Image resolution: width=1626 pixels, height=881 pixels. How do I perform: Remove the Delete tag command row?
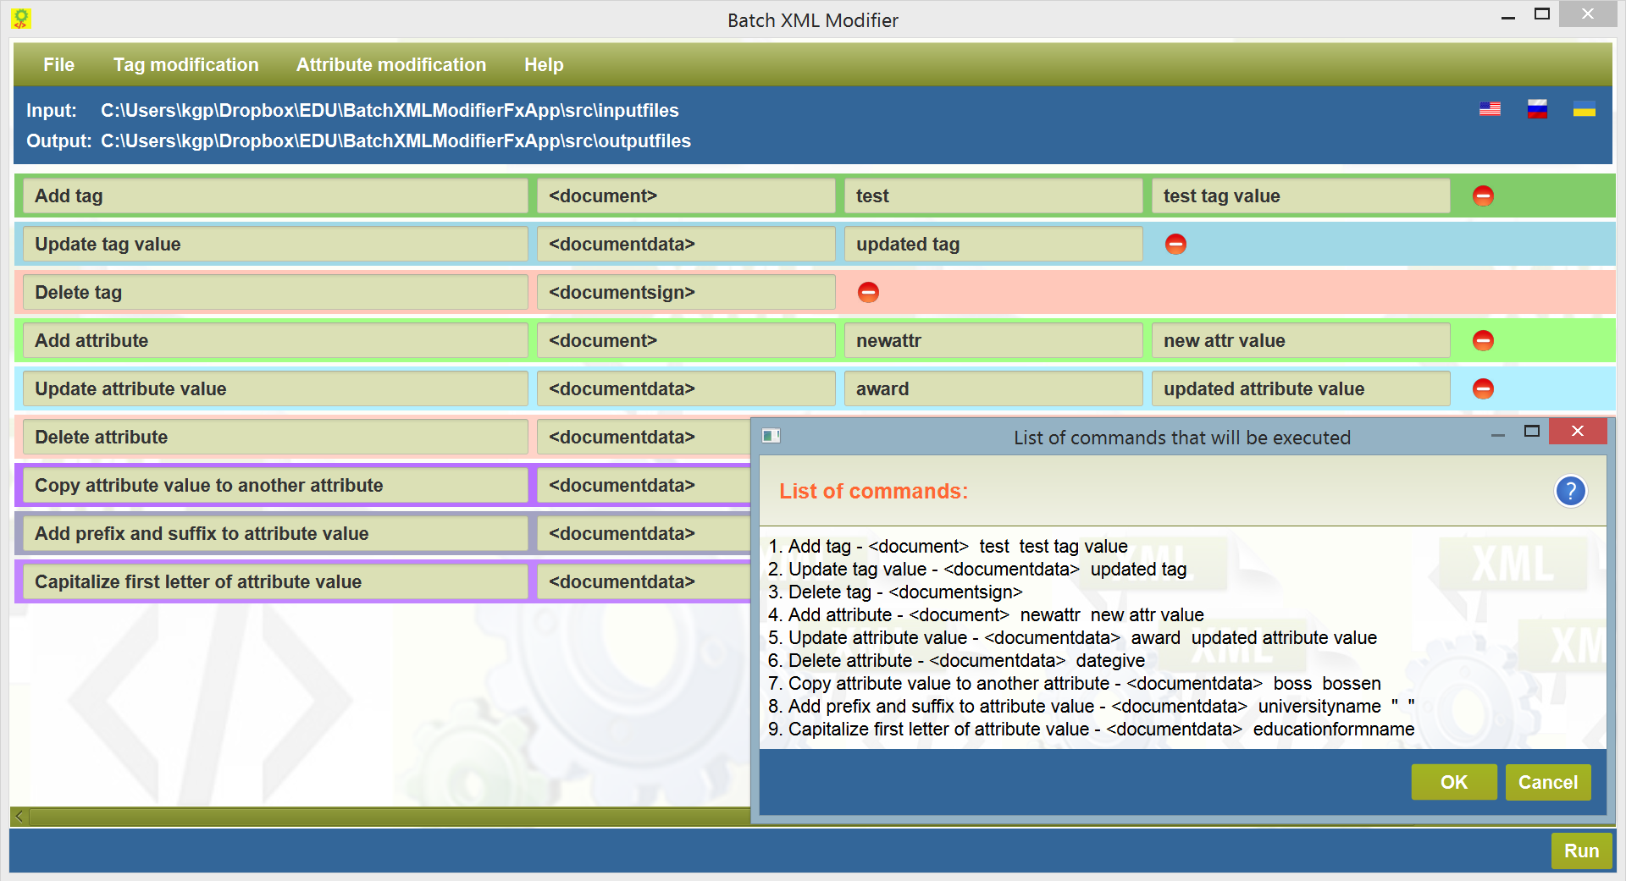(868, 292)
